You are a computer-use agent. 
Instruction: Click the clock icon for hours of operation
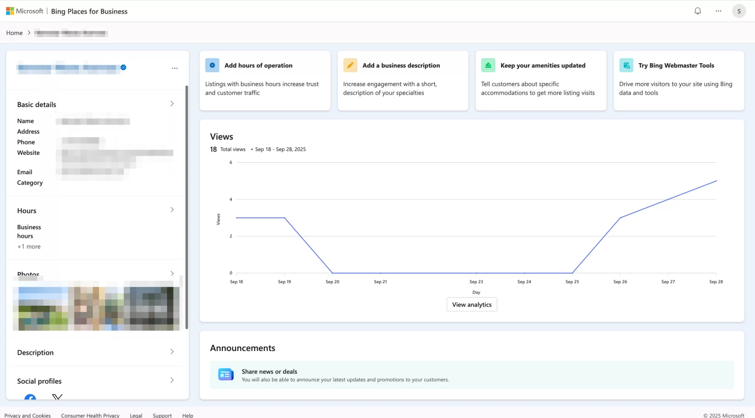[x=212, y=65]
